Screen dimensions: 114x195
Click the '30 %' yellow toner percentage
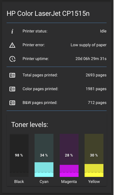coord(94,155)
